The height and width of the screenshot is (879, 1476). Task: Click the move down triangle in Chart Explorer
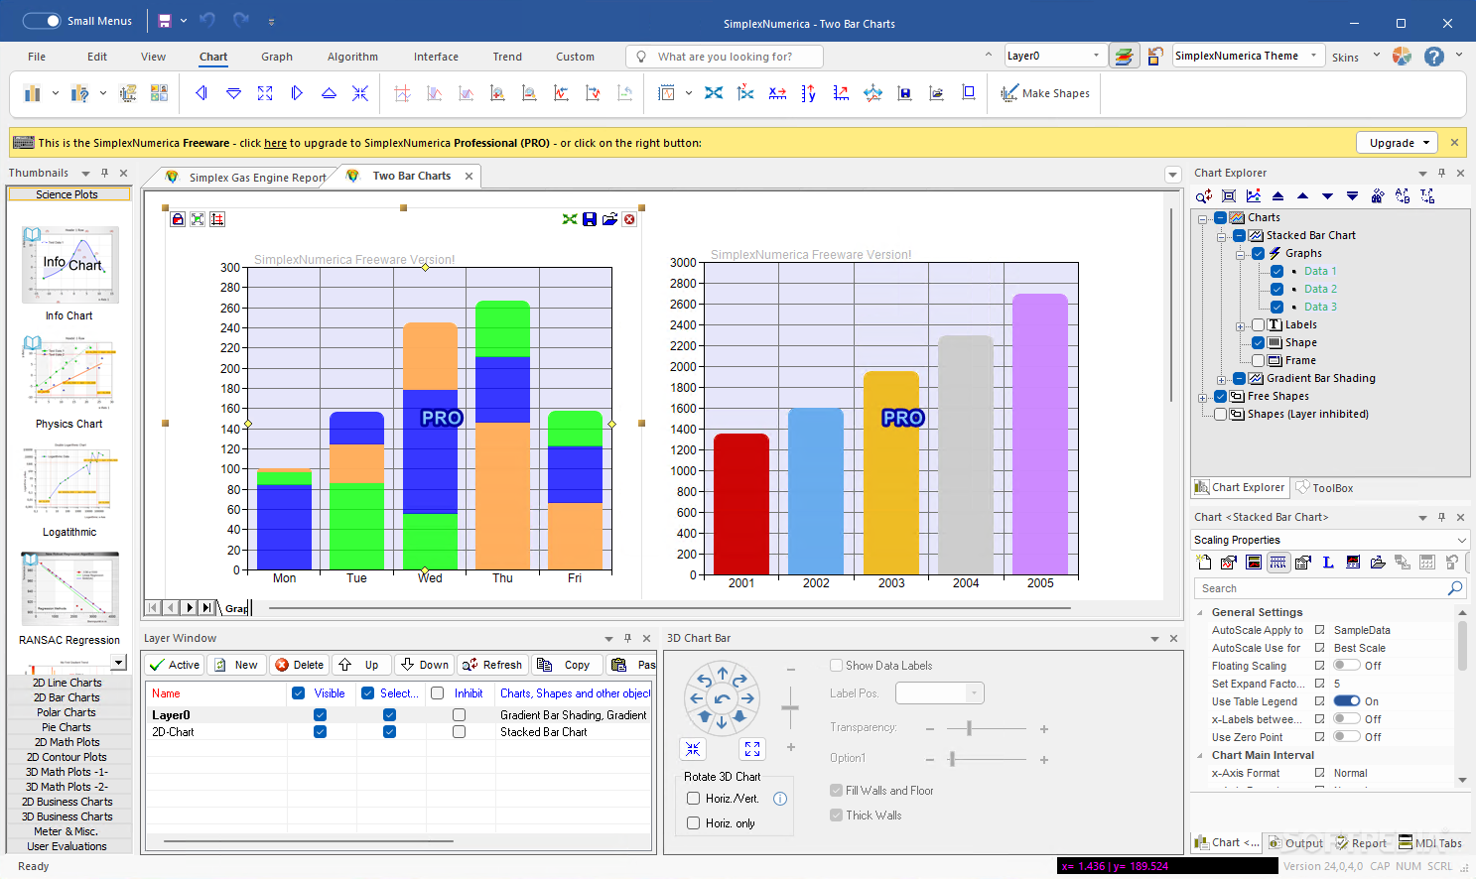[1328, 196]
